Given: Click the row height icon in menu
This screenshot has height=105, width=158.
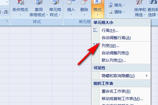Looking at the screenshot, I should pos(95,30).
